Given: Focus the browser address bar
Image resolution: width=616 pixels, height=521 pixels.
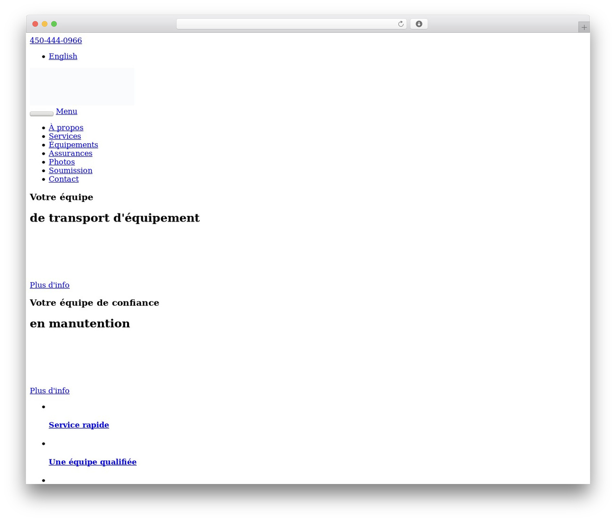Looking at the screenshot, I should [x=291, y=24].
